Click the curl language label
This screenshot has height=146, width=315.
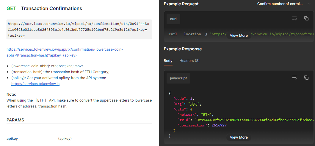[x=173, y=19]
